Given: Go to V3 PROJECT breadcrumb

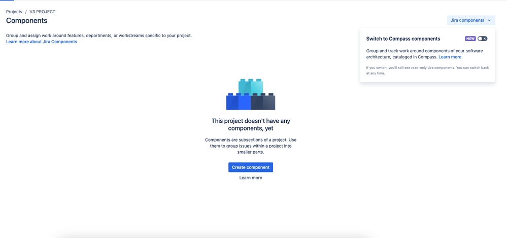Looking at the screenshot, I should [x=42, y=12].
